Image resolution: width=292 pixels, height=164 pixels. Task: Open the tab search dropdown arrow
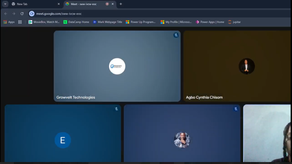pyautogui.click(x=5, y=4)
